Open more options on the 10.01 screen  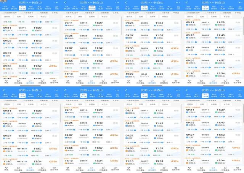coord(56,3)
